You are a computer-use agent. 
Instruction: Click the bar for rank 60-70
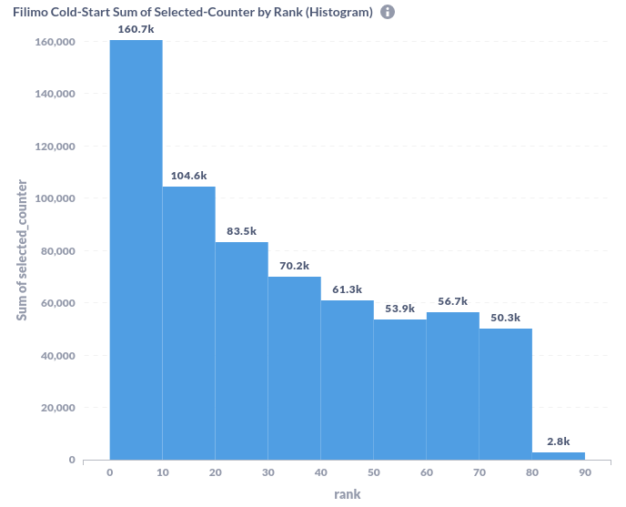click(453, 386)
